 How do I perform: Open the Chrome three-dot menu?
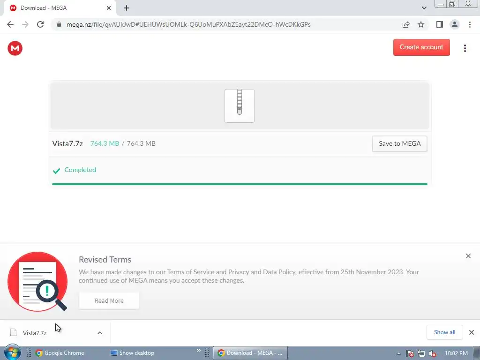pyautogui.click(x=470, y=24)
